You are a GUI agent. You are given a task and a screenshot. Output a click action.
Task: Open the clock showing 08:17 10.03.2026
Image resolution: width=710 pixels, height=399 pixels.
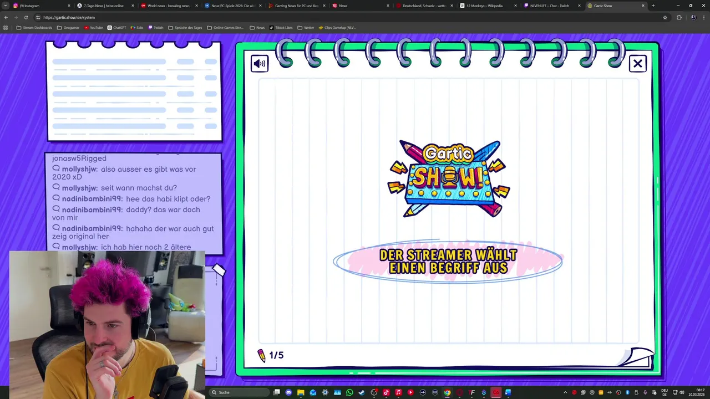click(696, 392)
